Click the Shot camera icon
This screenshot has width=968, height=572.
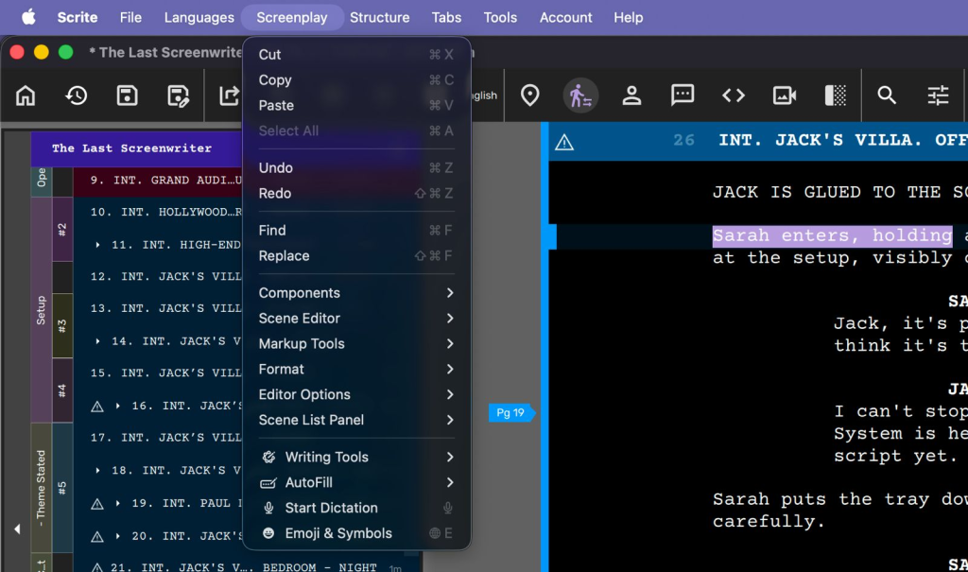[784, 95]
